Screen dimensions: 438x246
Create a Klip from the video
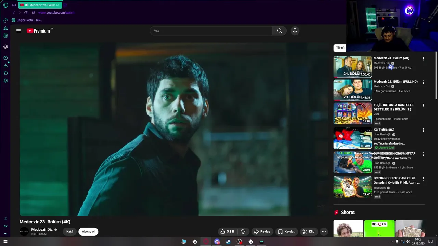click(309, 232)
